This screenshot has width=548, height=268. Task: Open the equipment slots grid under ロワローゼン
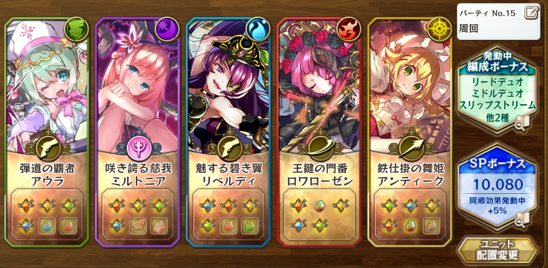[319, 215]
